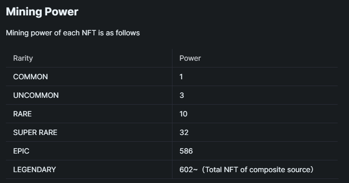Click the EPIC power value 586
Image resolution: width=349 pixels, height=183 pixels.
[186, 151]
